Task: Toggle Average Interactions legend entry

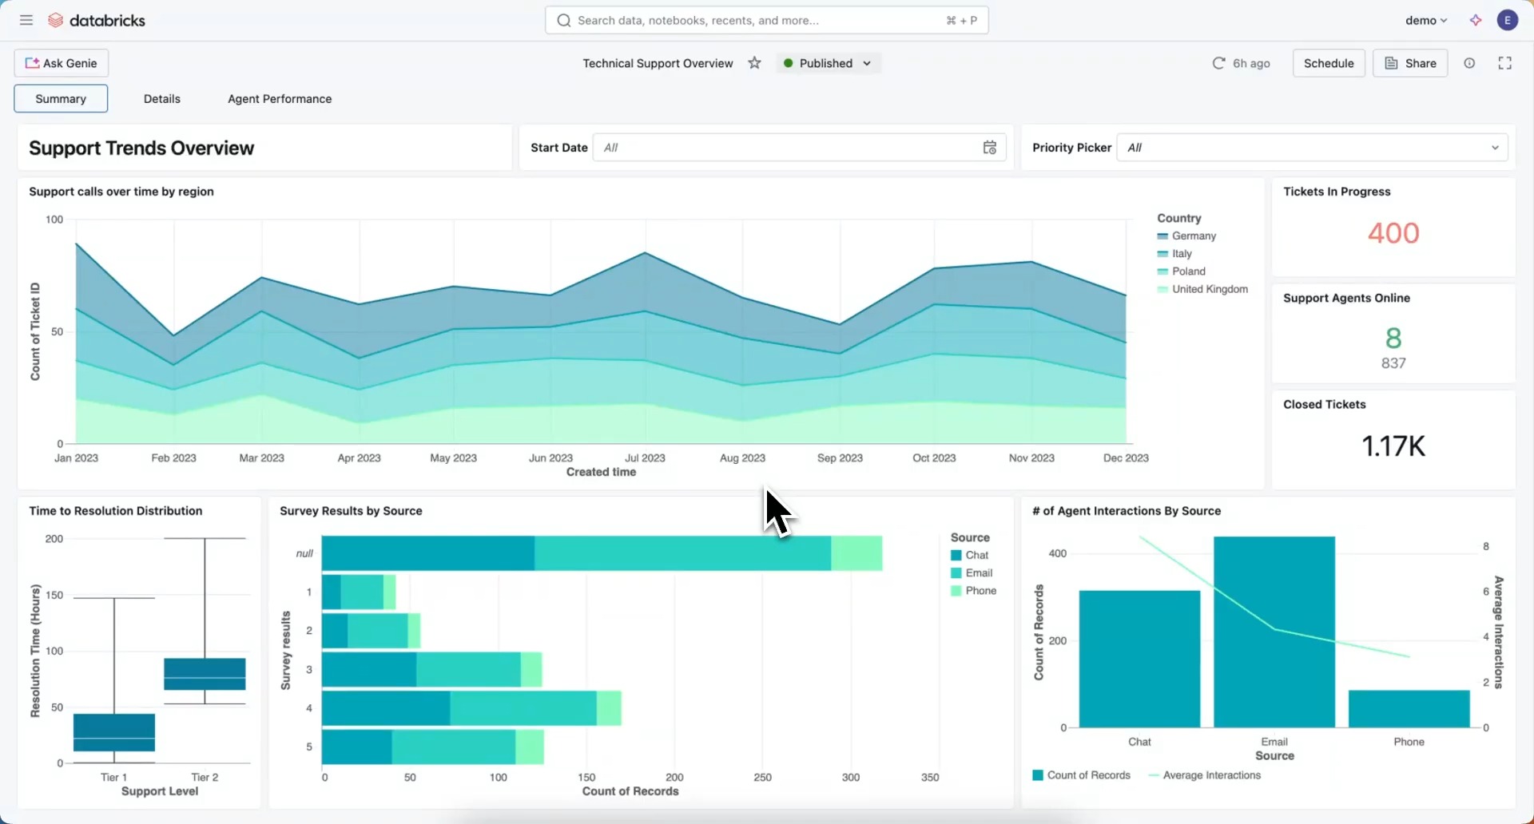Action: pyautogui.click(x=1204, y=774)
